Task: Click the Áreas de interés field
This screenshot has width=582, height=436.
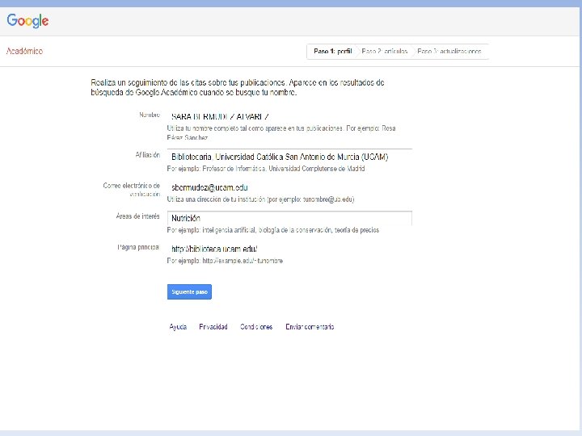Action: 289,218
